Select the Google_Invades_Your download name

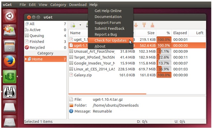[x=94, y=63]
